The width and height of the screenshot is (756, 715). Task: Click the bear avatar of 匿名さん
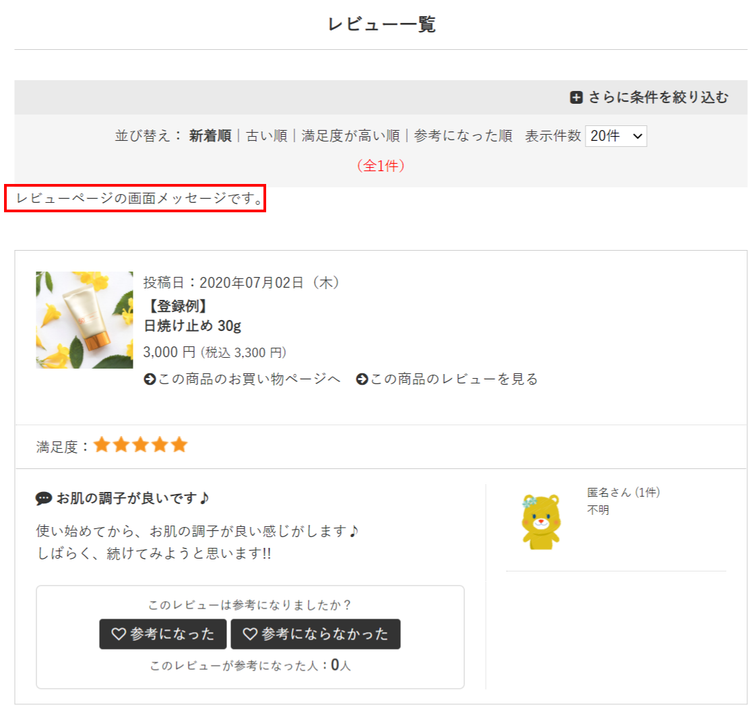click(540, 521)
